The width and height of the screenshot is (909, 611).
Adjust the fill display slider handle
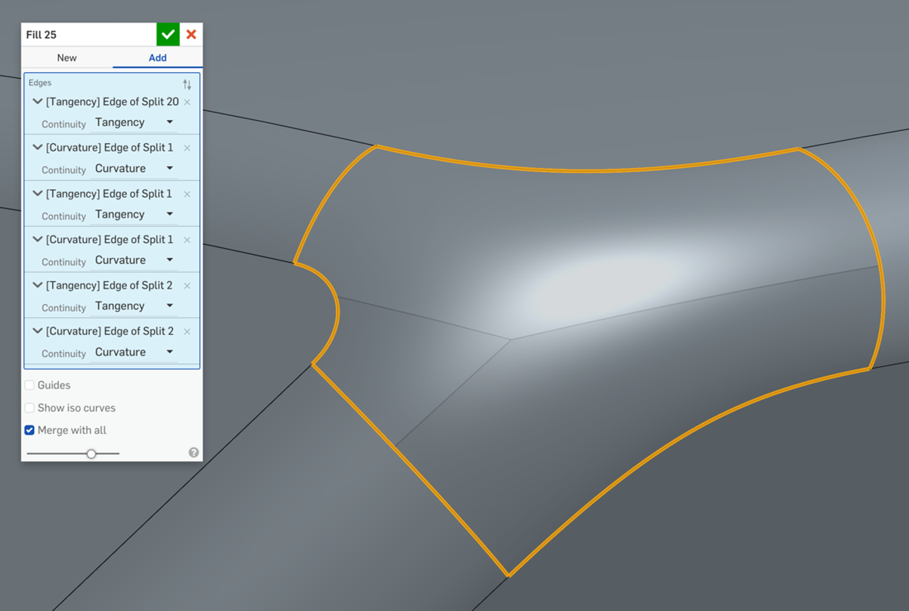point(91,454)
